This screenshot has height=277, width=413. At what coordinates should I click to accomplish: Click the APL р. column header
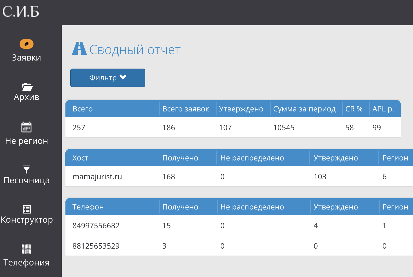pyautogui.click(x=383, y=109)
